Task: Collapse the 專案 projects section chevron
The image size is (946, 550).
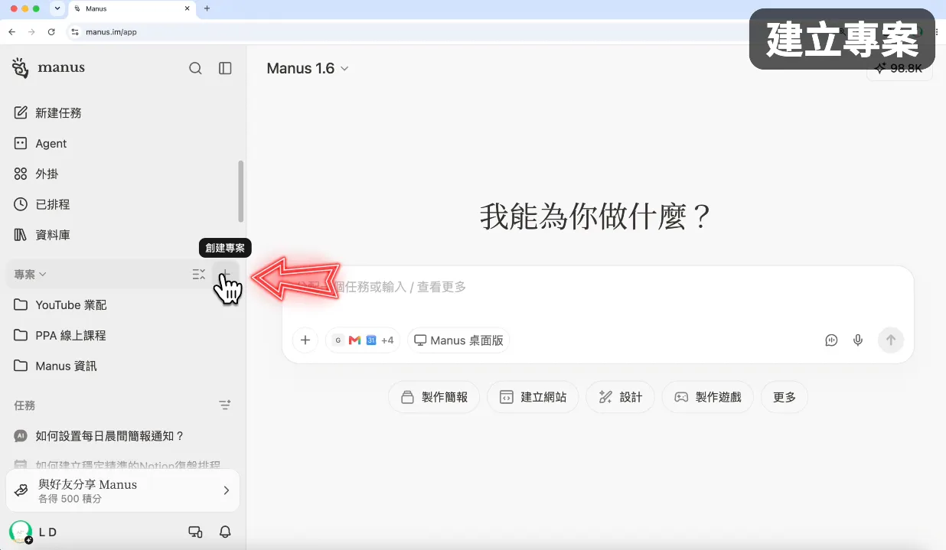Action: pyautogui.click(x=43, y=274)
